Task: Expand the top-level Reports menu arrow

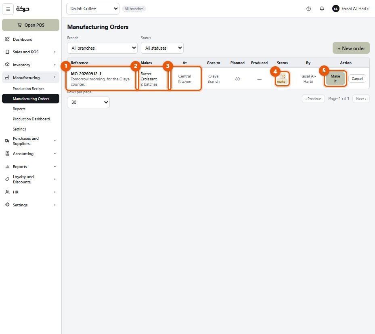Action: click(x=55, y=167)
